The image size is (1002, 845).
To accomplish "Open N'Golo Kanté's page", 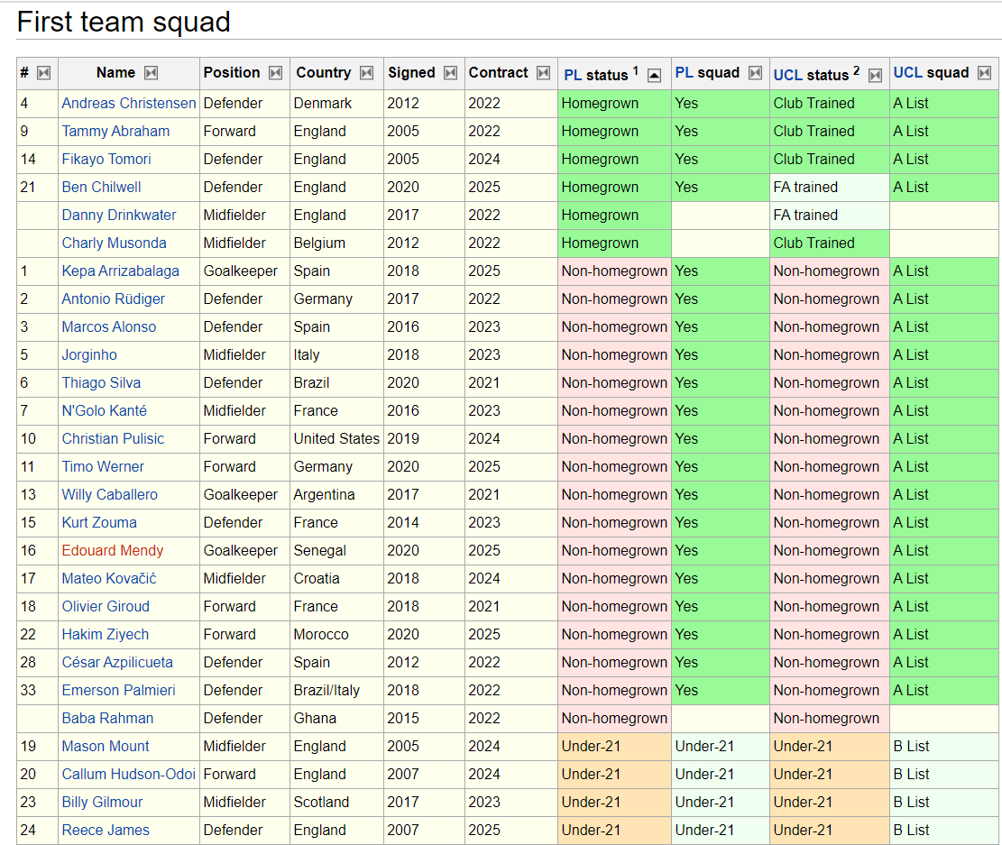I will tap(104, 411).
